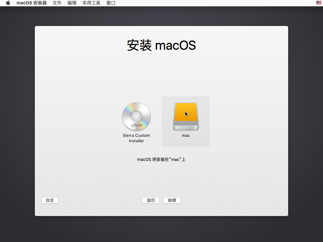This screenshot has height=242, width=323.
Task: Click the 返回 back button
Action: click(151, 201)
